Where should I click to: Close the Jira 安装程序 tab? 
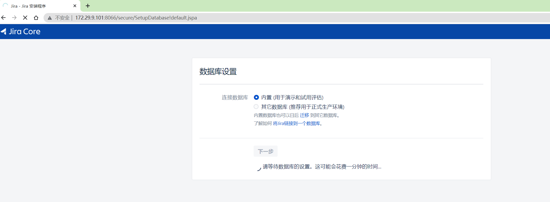(x=75, y=6)
